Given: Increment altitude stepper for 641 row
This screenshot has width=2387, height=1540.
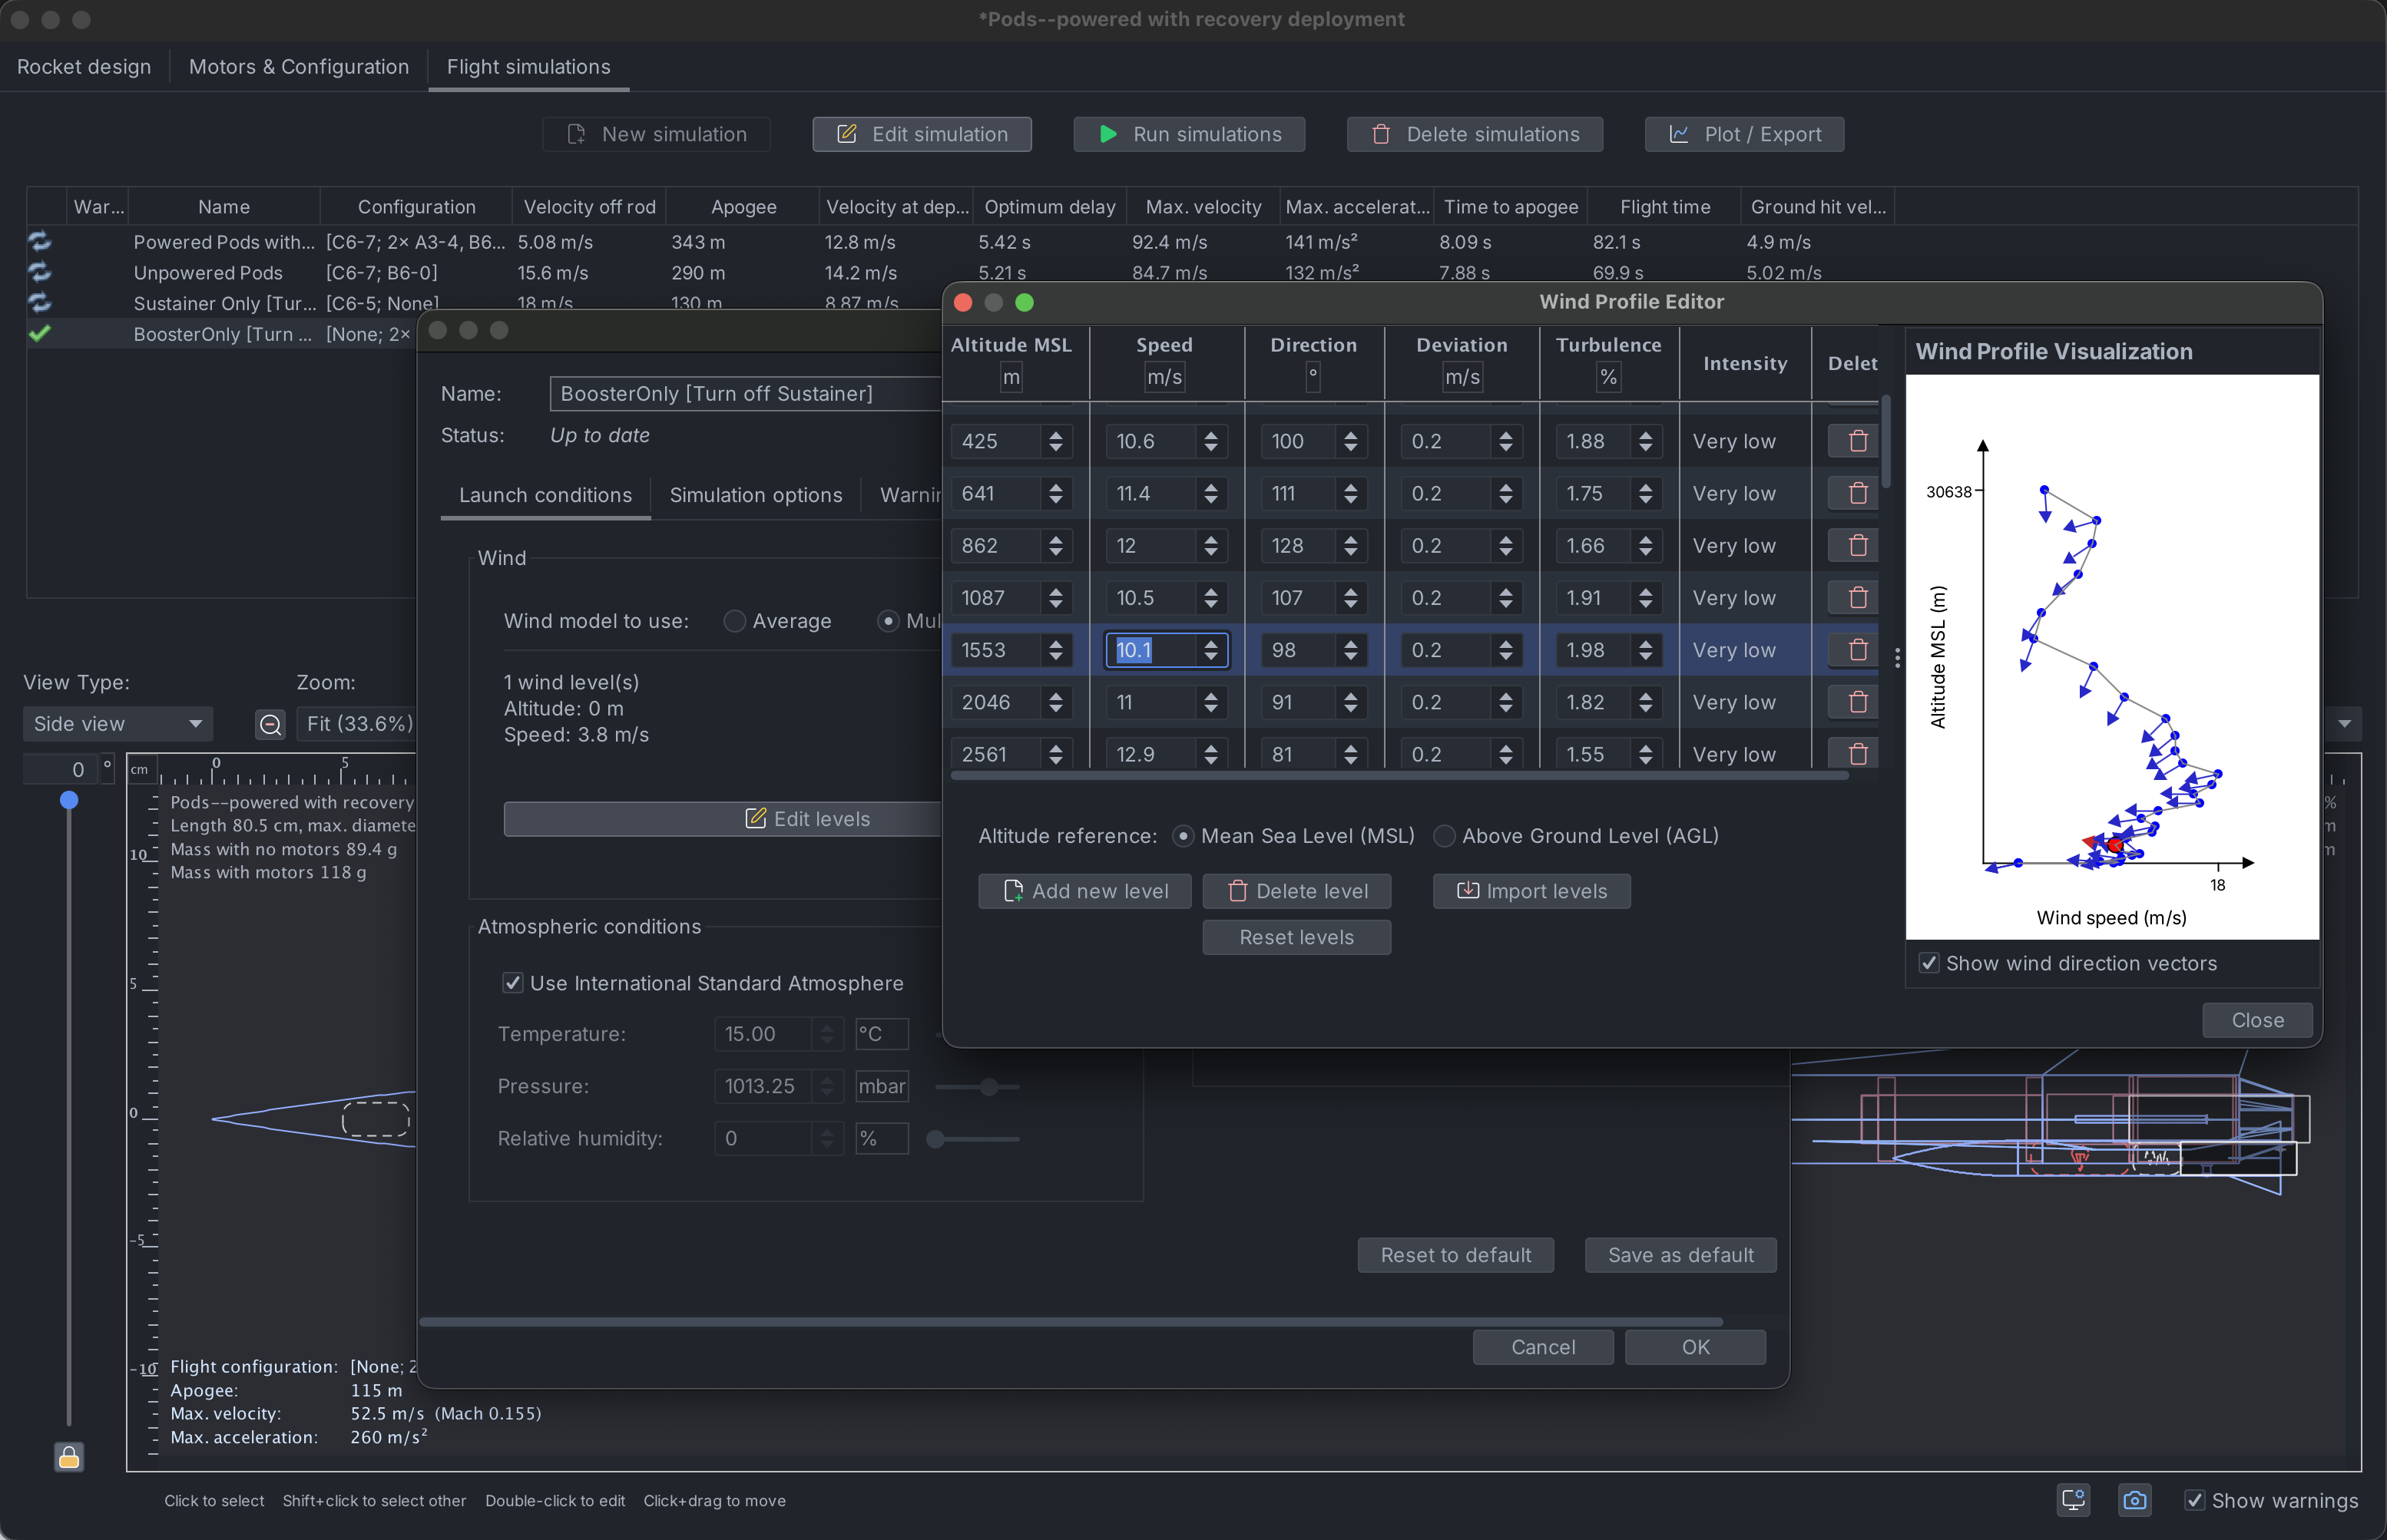Looking at the screenshot, I should 1055,487.
